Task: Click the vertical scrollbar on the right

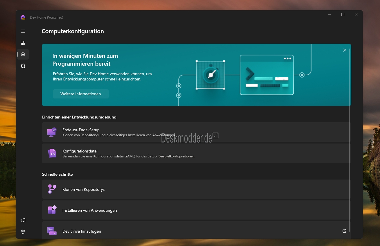Action: click(350, 139)
